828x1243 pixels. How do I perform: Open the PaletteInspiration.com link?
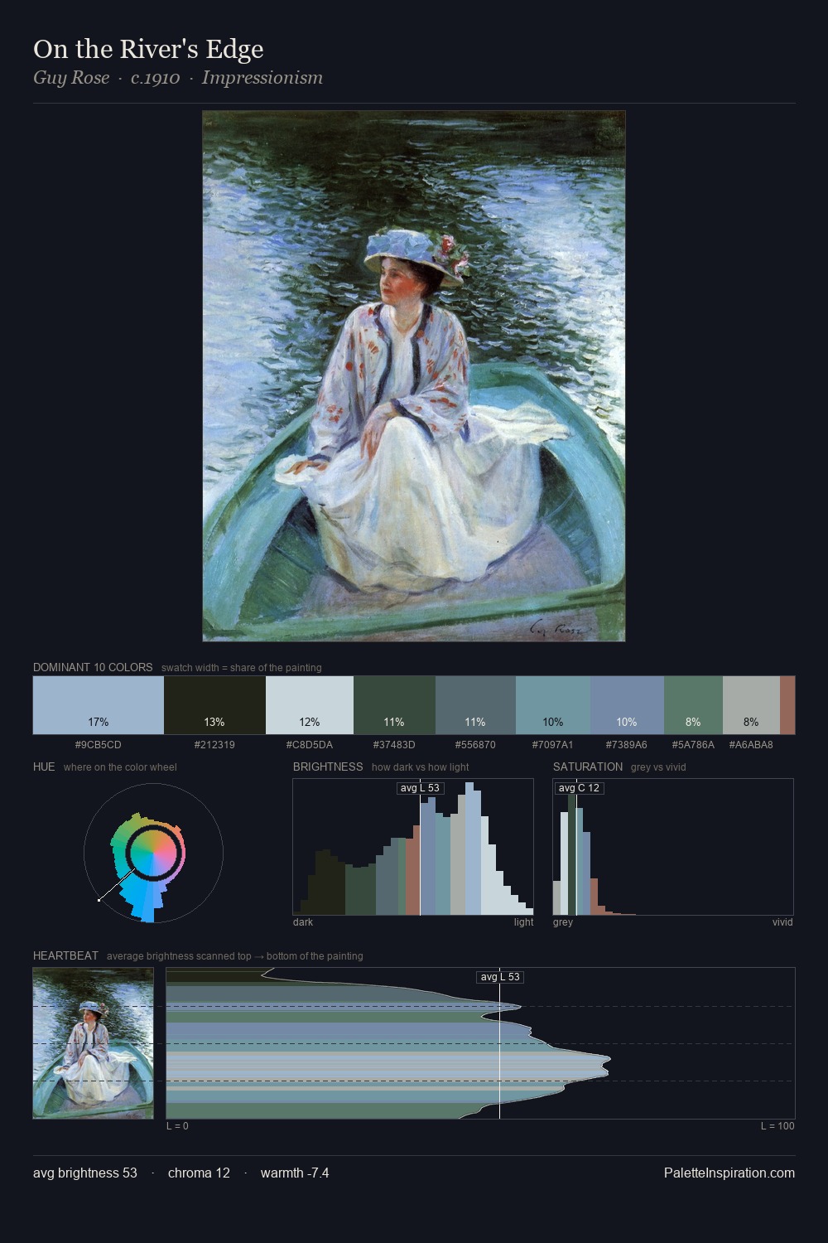point(729,1173)
